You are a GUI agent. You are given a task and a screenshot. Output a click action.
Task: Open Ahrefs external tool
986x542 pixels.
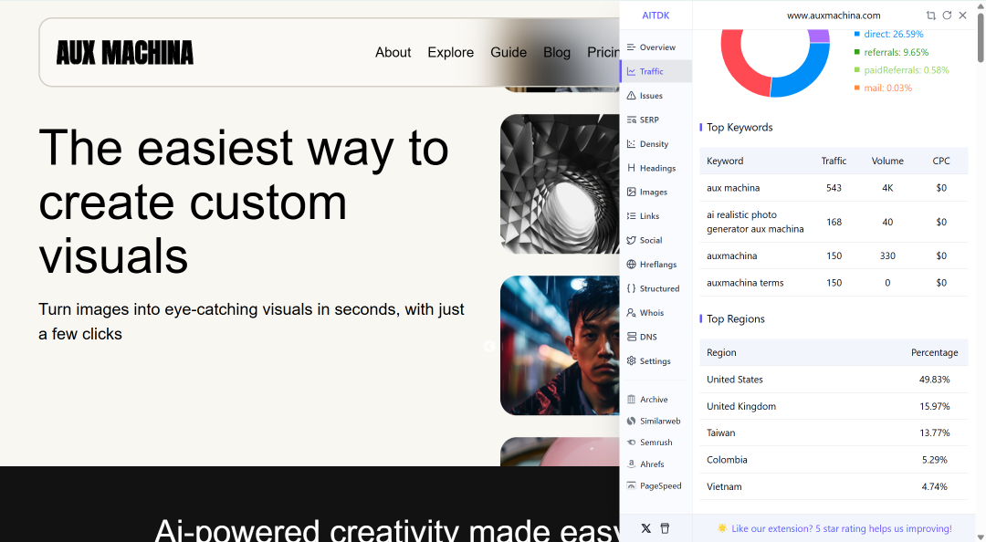coord(656,464)
